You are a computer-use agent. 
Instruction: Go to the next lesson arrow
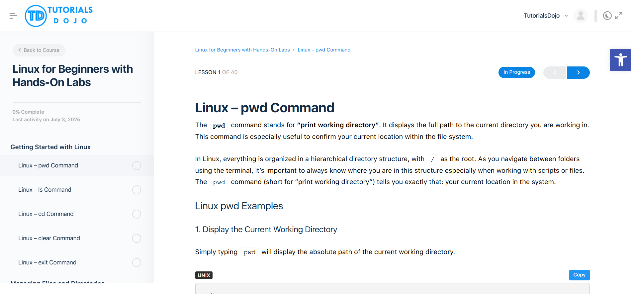pyautogui.click(x=578, y=72)
